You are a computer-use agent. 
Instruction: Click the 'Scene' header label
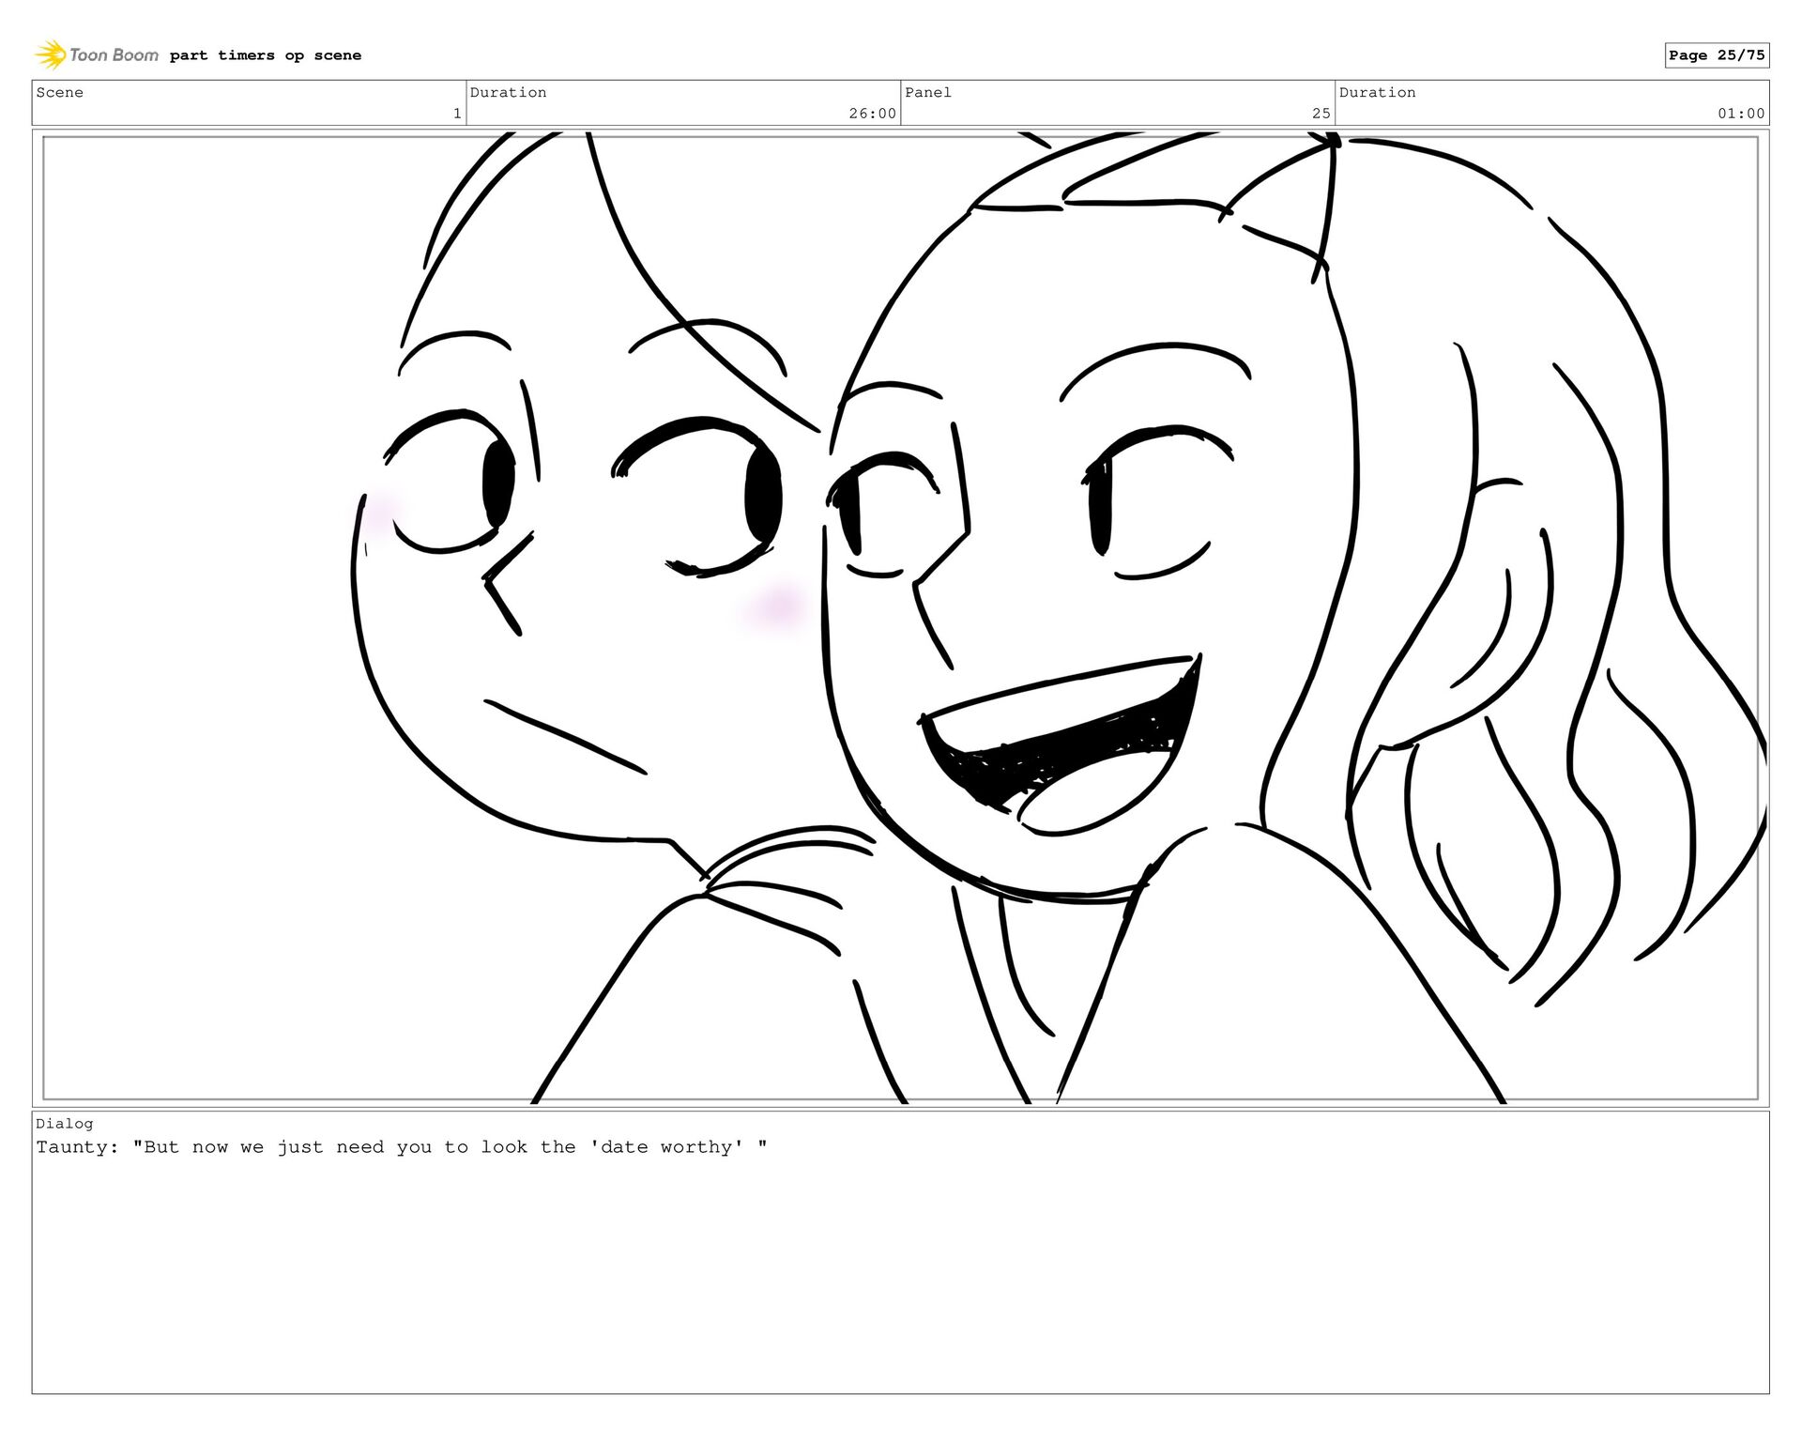coord(60,92)
